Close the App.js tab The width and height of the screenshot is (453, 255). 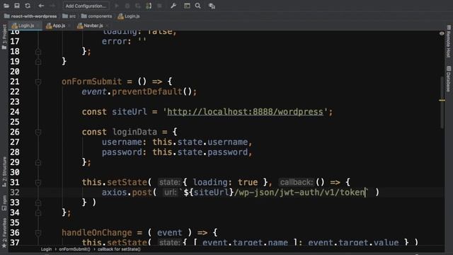(69, 25)
